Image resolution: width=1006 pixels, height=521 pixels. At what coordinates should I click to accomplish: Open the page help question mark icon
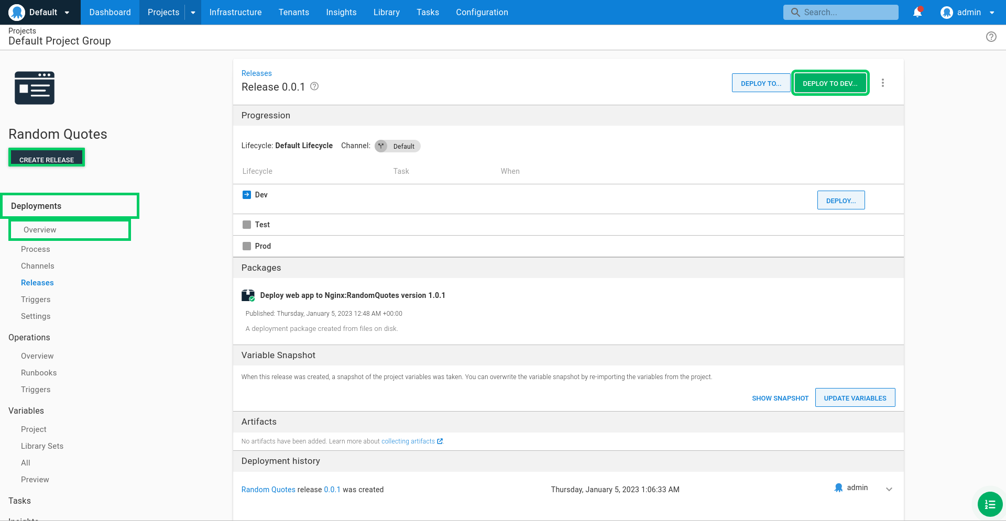991,37
